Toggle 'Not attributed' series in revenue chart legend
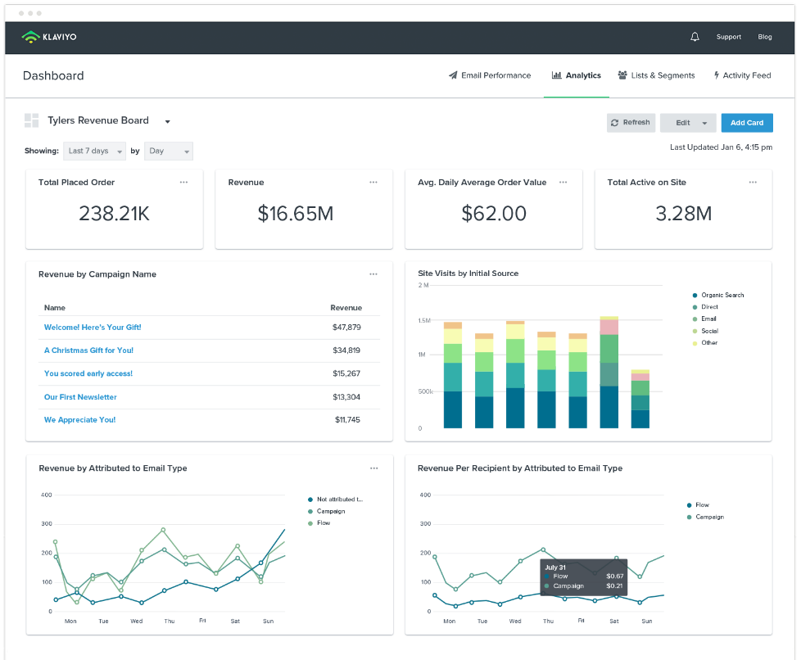The height and width of the screenshot is (660, 801). pos(338,499)
